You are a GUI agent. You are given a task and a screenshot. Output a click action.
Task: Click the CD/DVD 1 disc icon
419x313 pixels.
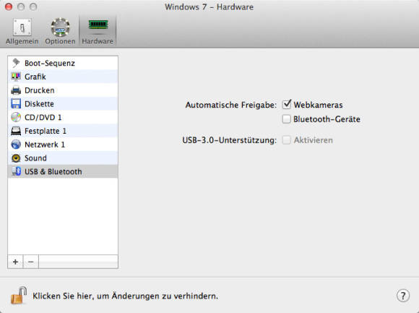[16, 117]
